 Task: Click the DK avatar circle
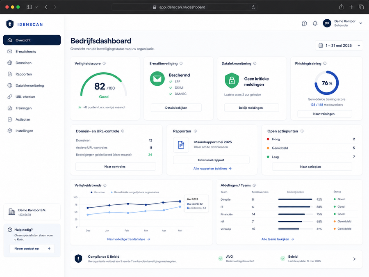click(327, 23)
